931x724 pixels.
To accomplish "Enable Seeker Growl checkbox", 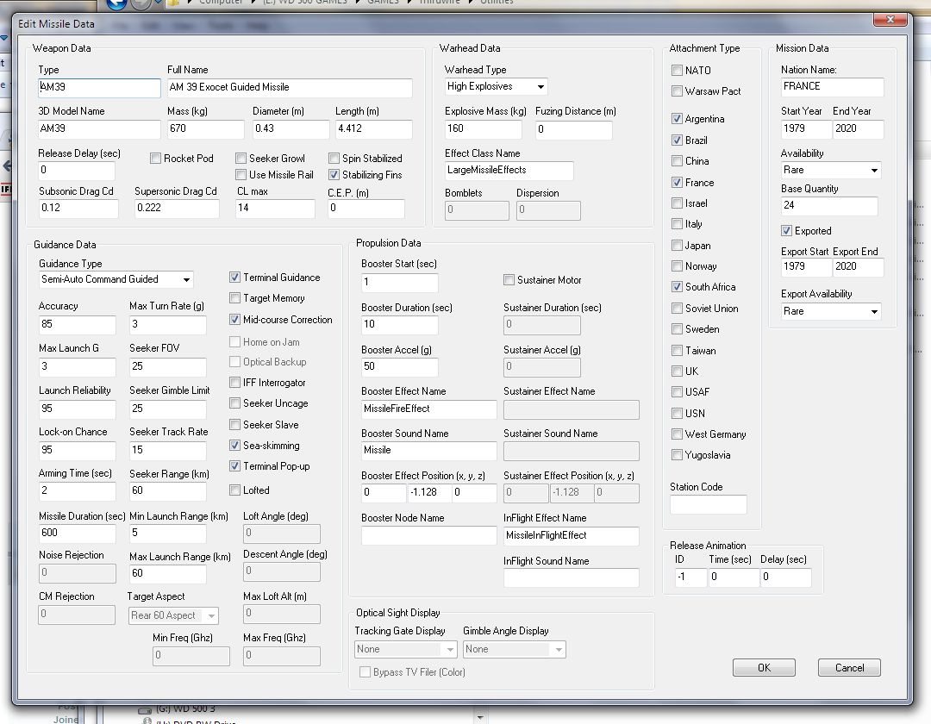I will [x=241, y=159].
